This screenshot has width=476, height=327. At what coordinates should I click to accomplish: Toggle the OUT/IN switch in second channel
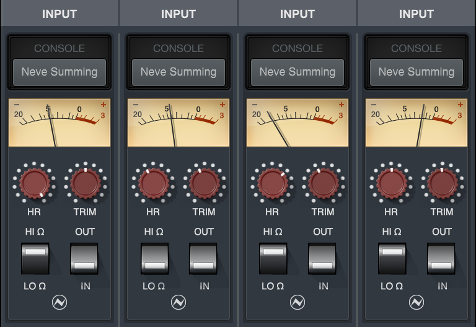[203, 259]
